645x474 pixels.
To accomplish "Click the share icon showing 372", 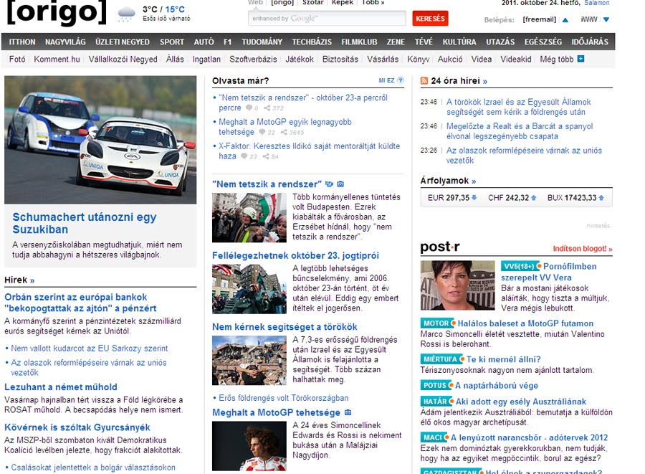I will (267, 108).
